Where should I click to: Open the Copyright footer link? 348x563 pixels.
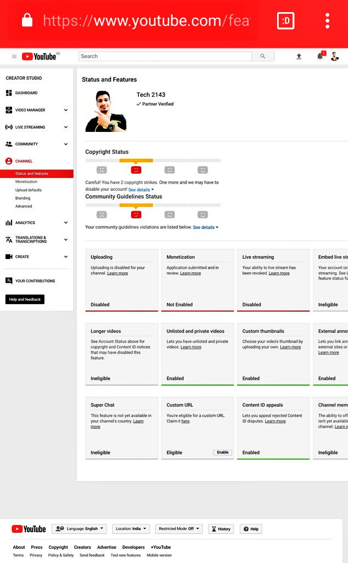pyautogui.click(x=58, y=547)
